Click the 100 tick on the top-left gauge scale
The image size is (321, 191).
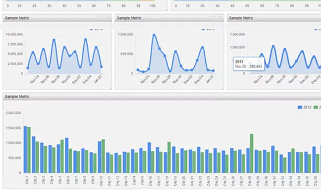(x=153, y=6)
